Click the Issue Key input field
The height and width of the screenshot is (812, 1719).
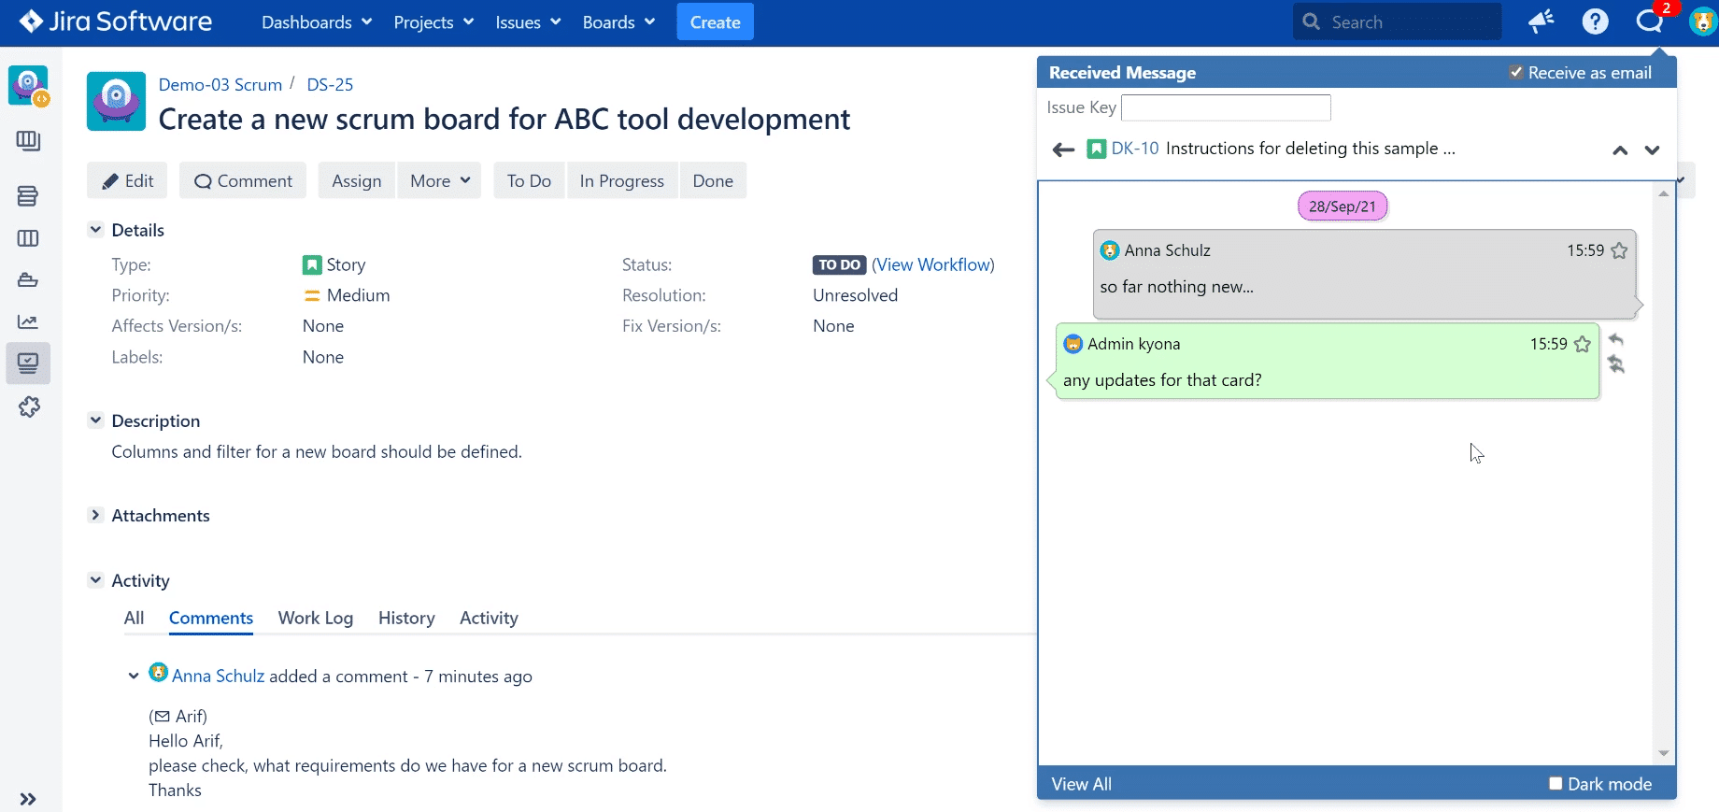pos(1226,107)
